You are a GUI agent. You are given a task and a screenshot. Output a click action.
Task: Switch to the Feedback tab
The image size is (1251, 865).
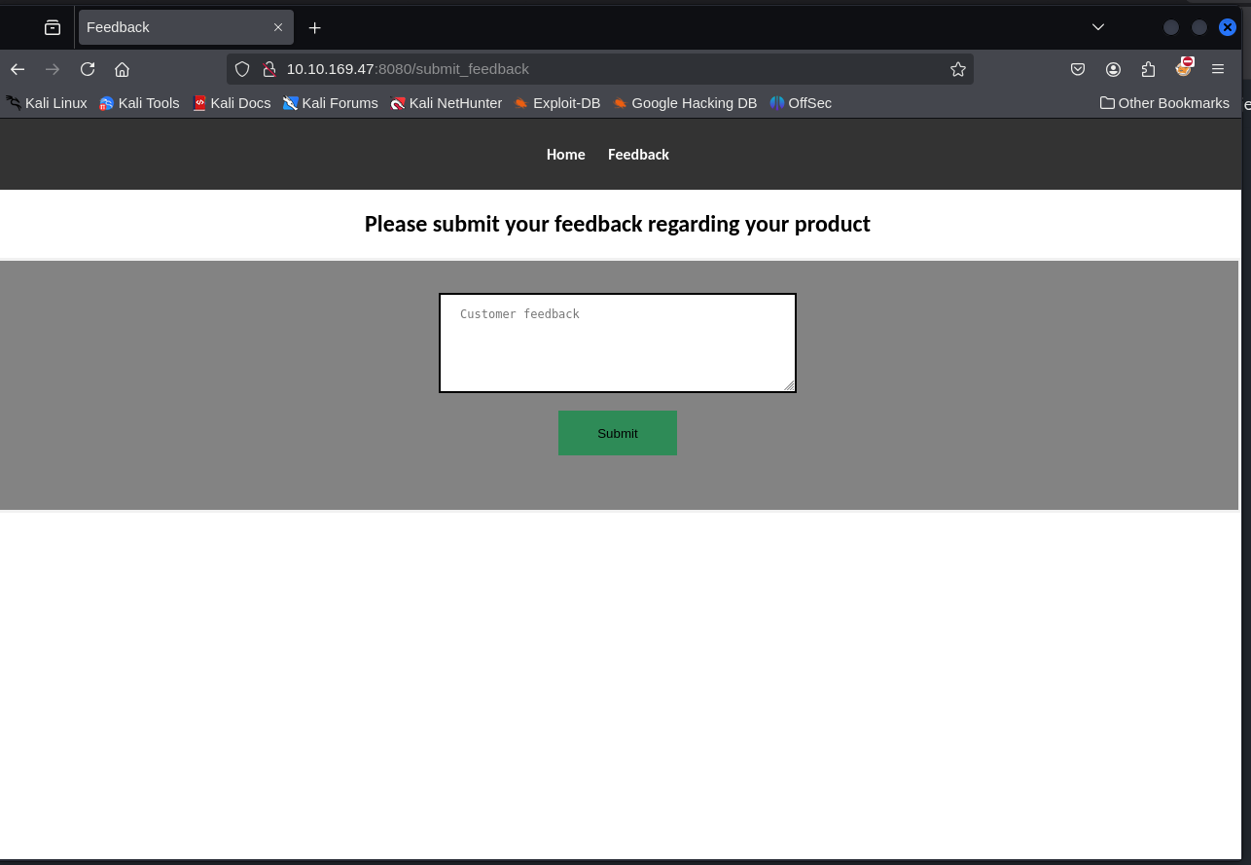[x=175, y=27]
